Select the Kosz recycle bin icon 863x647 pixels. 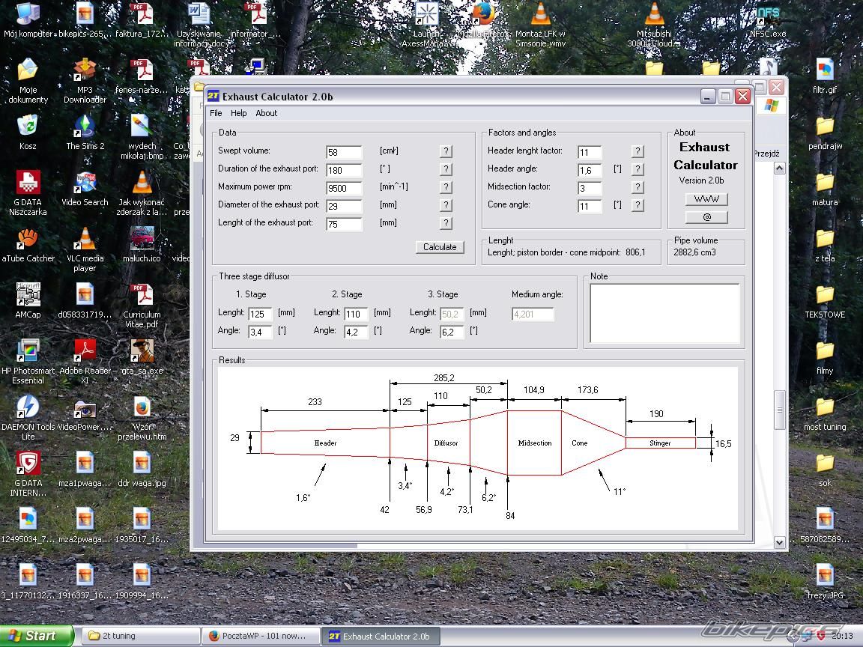(x=28, y=133)
